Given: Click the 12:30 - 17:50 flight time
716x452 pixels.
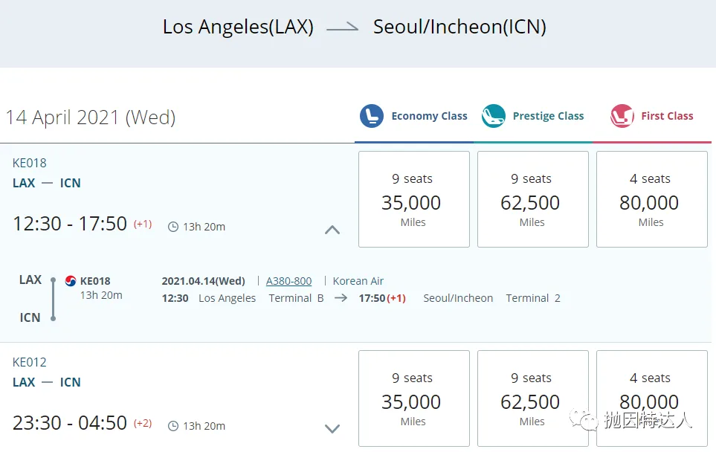Looking at the screenshot, I should (70, 224).
